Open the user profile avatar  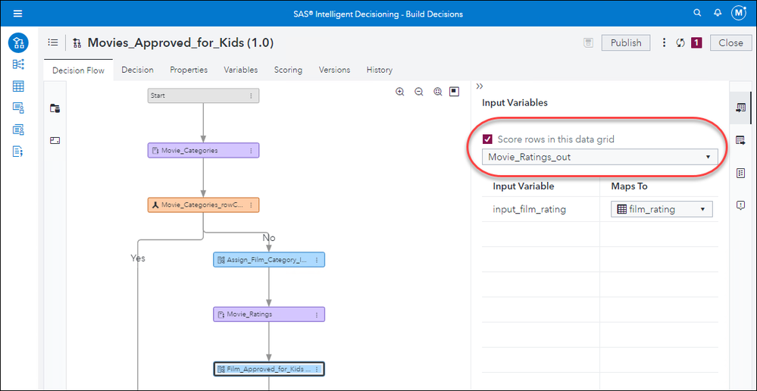(x=739, y=14)
